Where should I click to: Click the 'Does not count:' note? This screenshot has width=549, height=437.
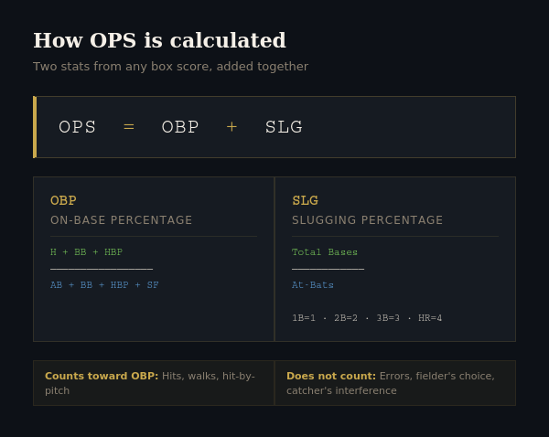point(331,376)
